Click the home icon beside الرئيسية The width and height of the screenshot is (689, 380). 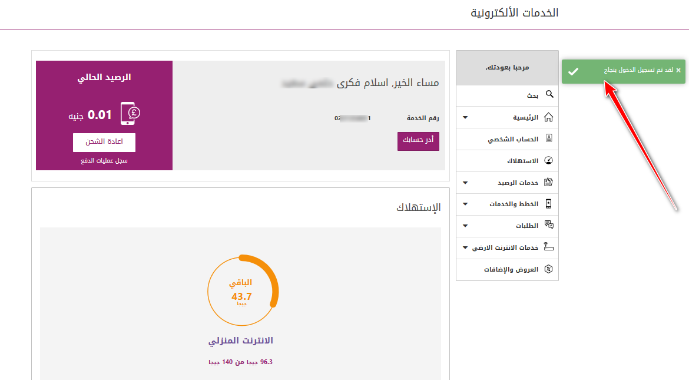[549, 117]
